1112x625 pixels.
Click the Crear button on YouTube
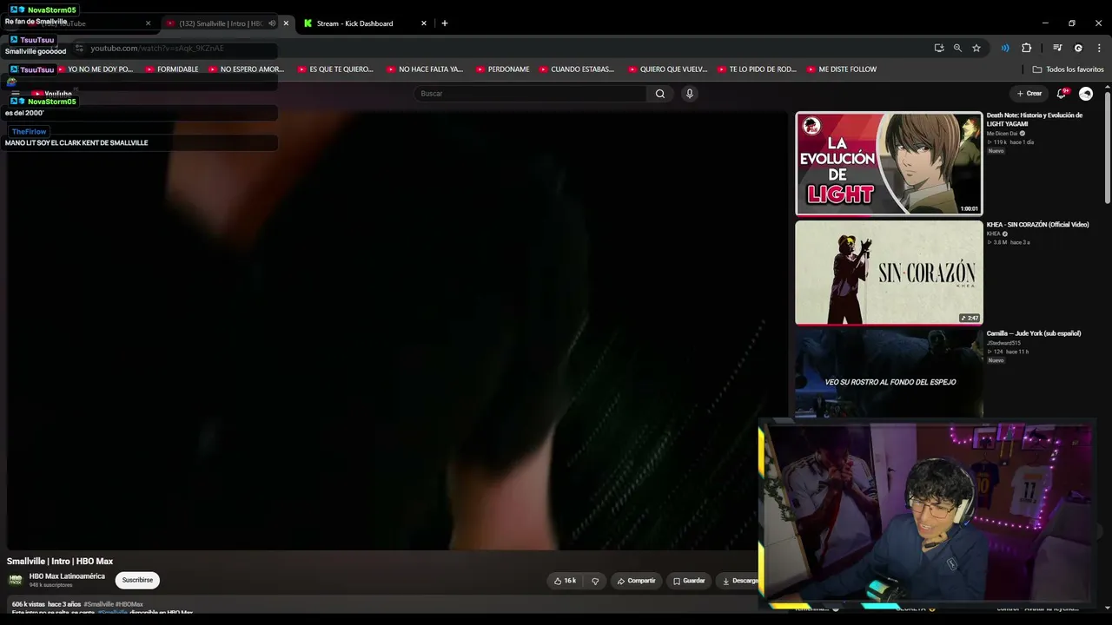pyautogui.click(x=1029, y=94)
